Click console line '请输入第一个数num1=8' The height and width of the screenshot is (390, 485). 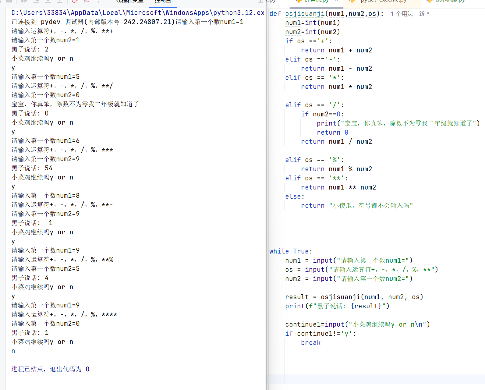point(46,196)
